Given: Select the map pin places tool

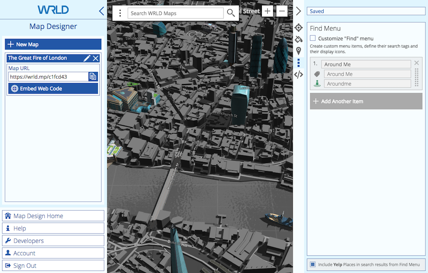Looking at the screenshot, I should [x=299, y=51].
